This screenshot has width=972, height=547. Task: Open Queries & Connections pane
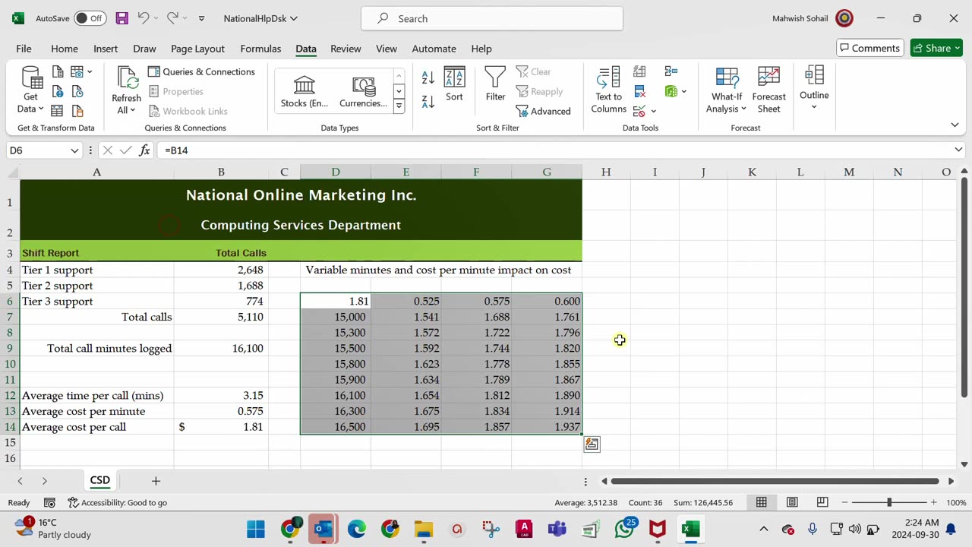201,71
